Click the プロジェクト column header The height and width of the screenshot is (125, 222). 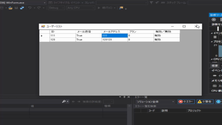pos(194,111)
